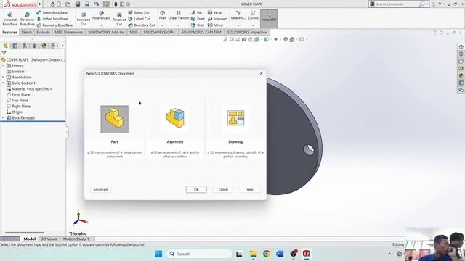Click the Revolved Cut tool
The height and width of the screenshot is (261, 465).
[119, 20]
